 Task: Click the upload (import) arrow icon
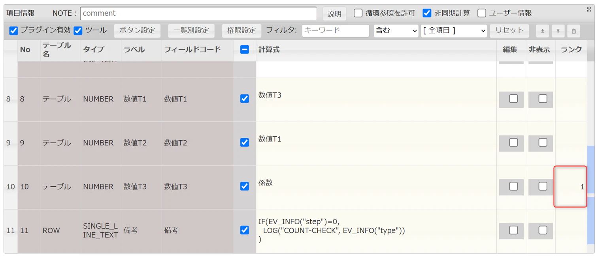click(558, 31)
